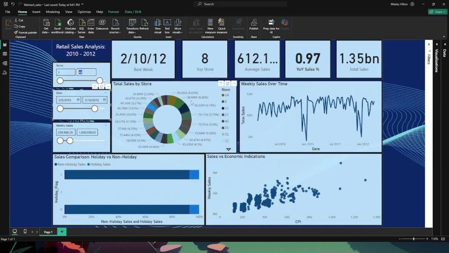The image size is (449, 253).
Task: Open more options on the Store slicer
Action: (108, 86)
